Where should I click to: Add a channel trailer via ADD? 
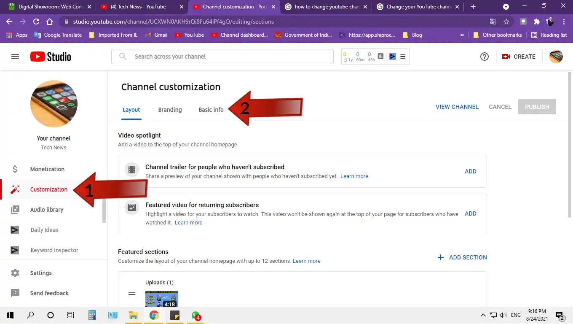[x=471, y=171]
